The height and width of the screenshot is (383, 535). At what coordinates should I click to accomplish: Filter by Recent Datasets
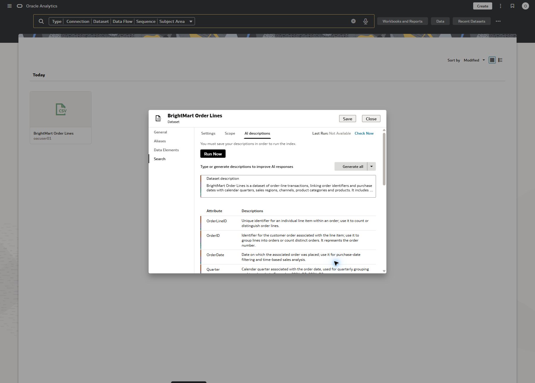click(472, 21)
